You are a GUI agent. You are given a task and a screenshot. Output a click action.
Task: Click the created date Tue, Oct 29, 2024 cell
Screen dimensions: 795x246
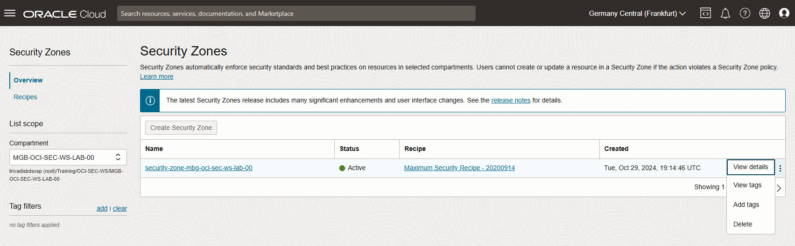[x=652, y=168]
